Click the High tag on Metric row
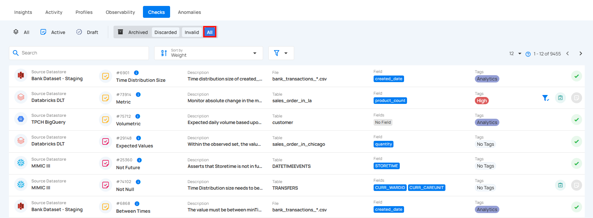The image size is (593, 218). 482,101
